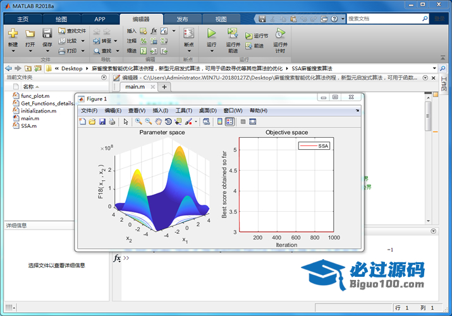Image resolution: width=452 pixels, height=316 pixels.
Task: Click the Advance (前进) button
Action: click(254, 46)
